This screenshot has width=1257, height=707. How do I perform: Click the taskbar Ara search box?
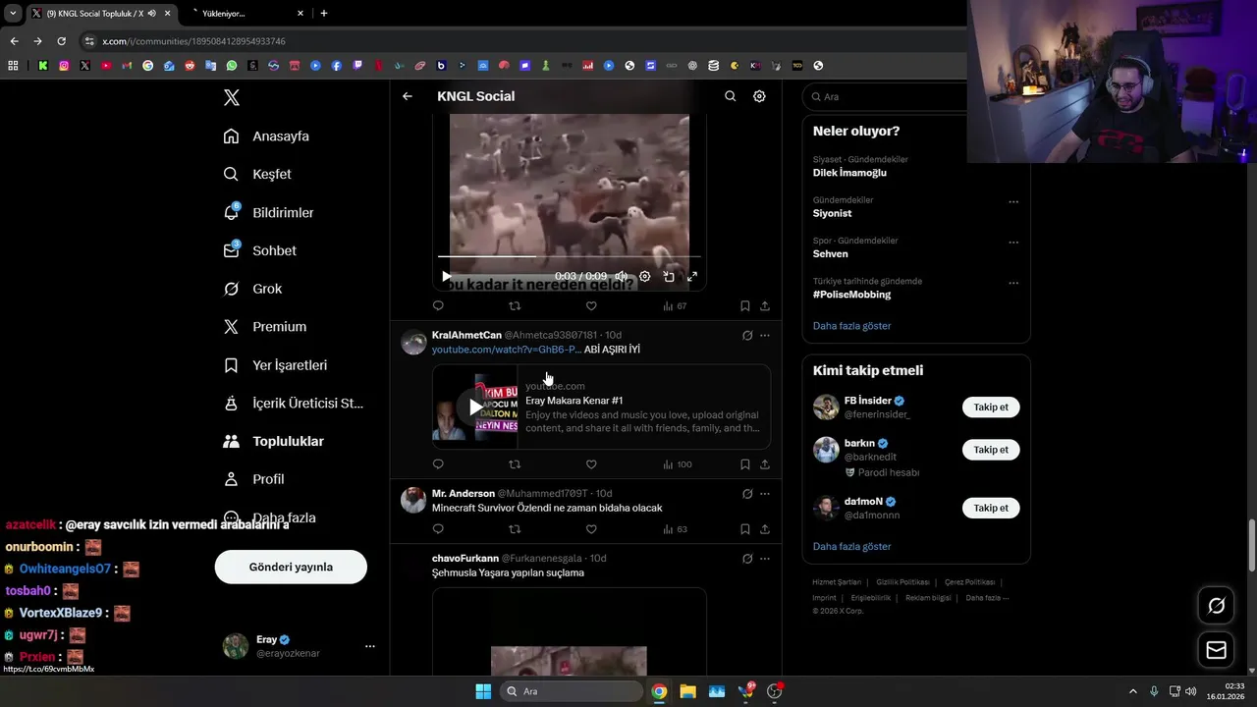(x=573, y=691)
